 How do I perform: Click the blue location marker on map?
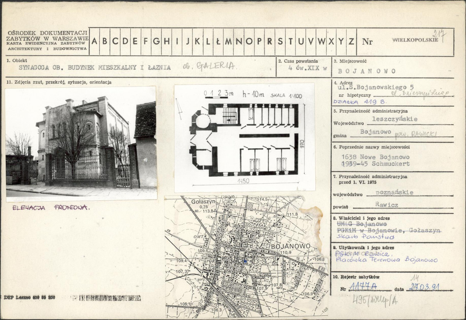point(245,261)
